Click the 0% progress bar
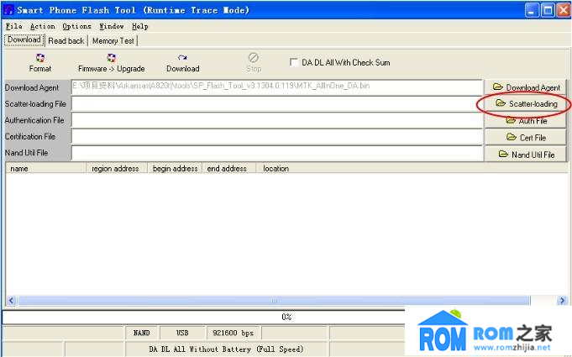Screen dimensions: 572x357 [x=286, y=317]
